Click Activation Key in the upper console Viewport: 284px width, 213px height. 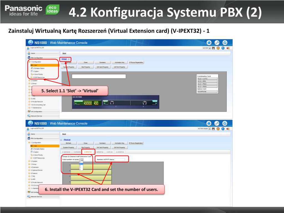(x=120, y=62)
